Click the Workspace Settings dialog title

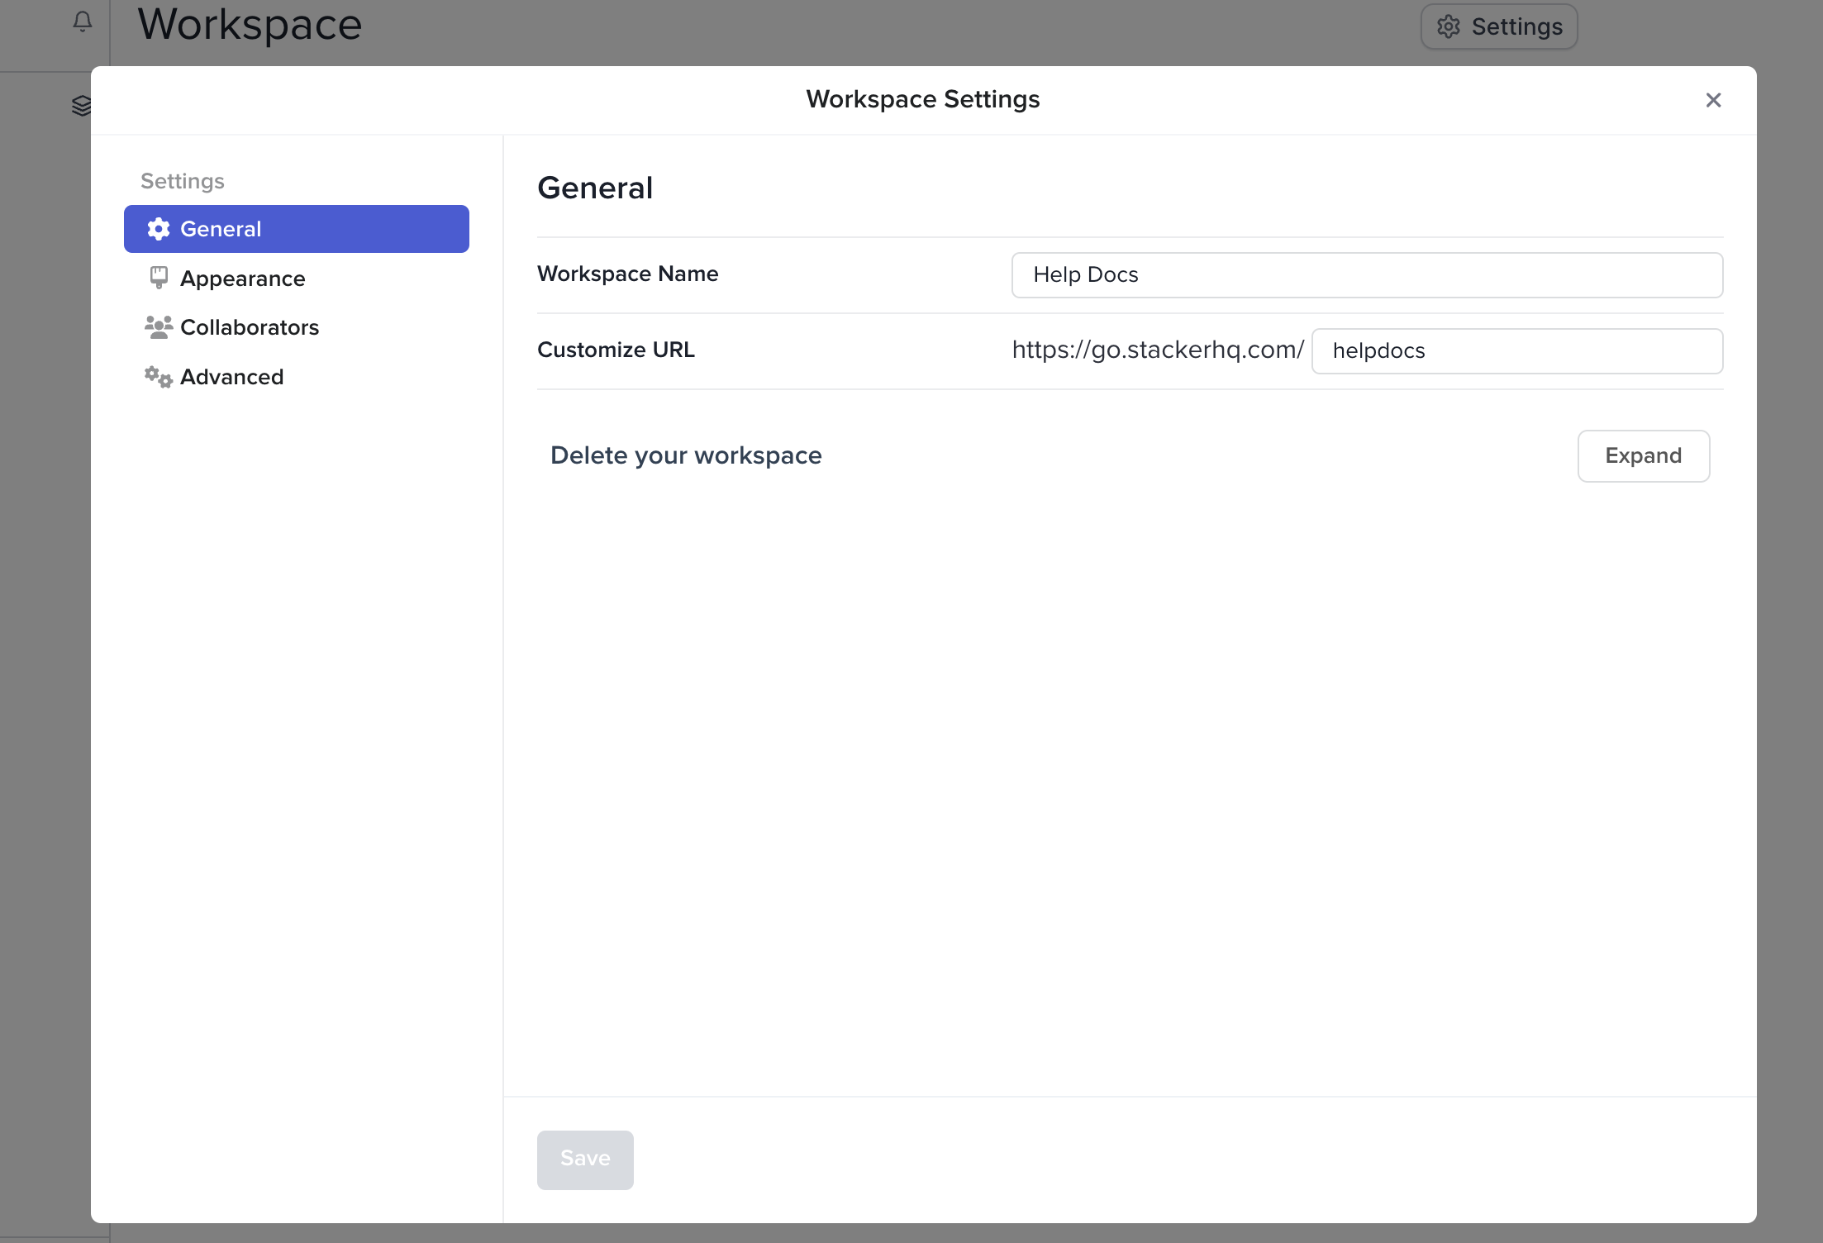922,99
